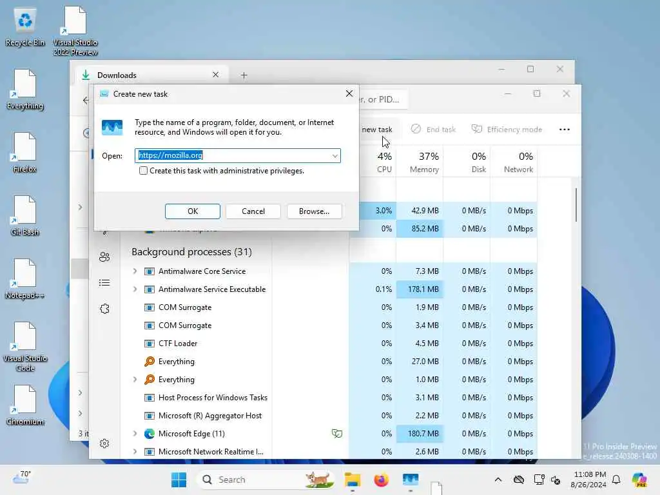Screen dimensions: 660x495
Task: Open Notepad++ desktop shortcut
Action: coord(25,279)
